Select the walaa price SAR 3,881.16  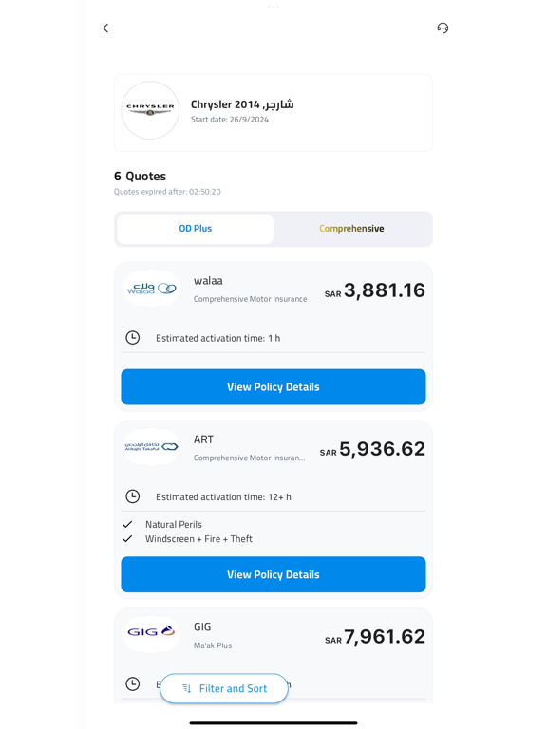coord(375,290)
